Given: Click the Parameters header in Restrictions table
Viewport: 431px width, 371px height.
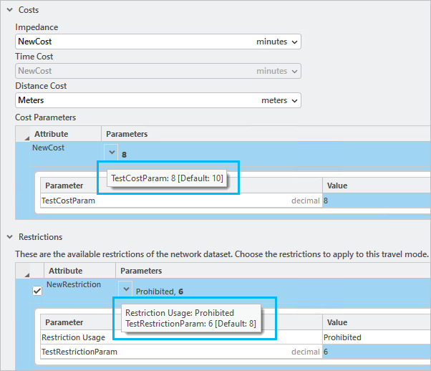Looking at the screenshot, I should pos(141,271).
